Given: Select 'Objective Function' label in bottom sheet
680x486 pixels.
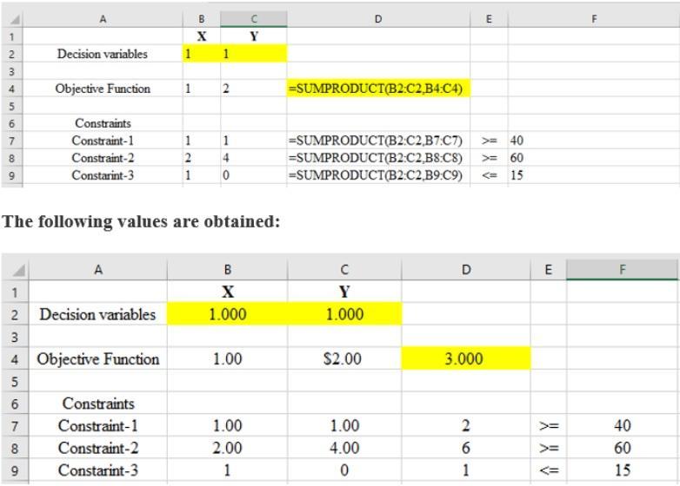Looking at the screenshot, I should pos(98,358).
